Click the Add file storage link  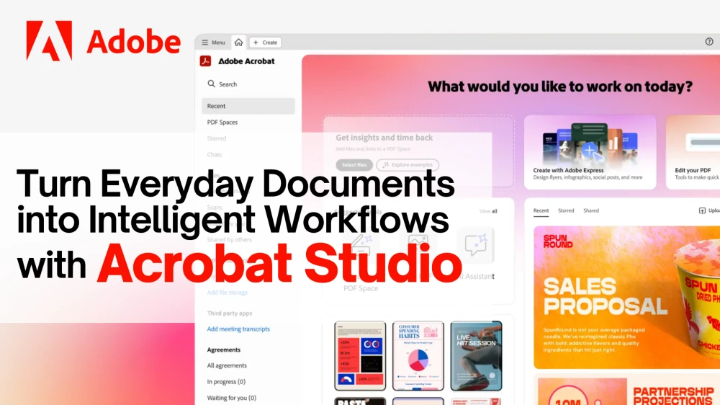pyautogui.click(x=228, y=293)
